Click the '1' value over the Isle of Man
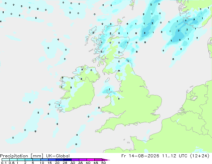Screen dimensions: 212x164 [109, 89]
